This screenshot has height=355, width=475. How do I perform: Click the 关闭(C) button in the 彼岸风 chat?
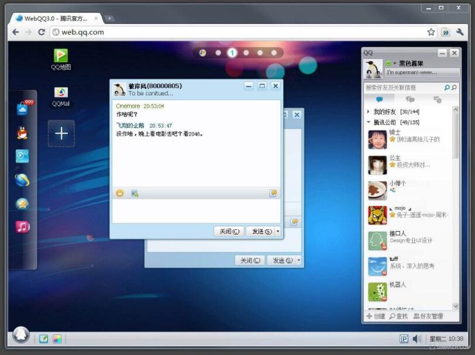pyautogui.click(x=229, y=232)
